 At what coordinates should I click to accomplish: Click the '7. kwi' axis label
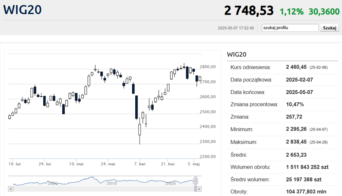point(140,164)
